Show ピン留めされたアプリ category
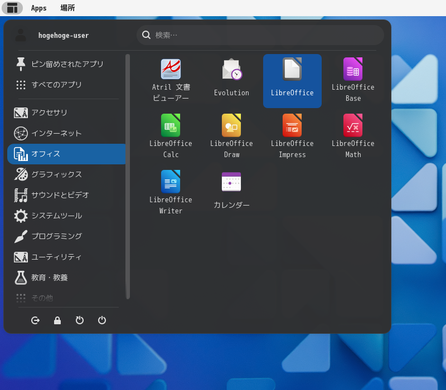 [66, 64]
